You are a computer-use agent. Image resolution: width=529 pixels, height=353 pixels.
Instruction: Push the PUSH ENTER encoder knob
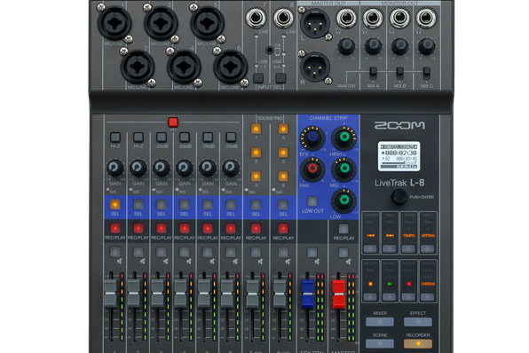coord(399,197)
